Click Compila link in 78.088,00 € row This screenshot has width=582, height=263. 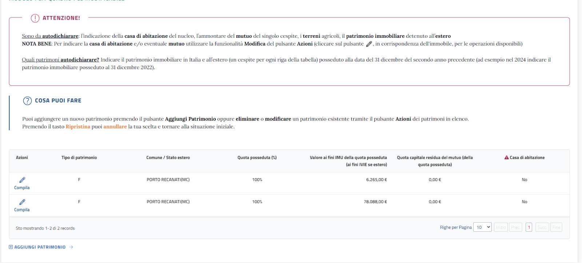pos(22,210)
